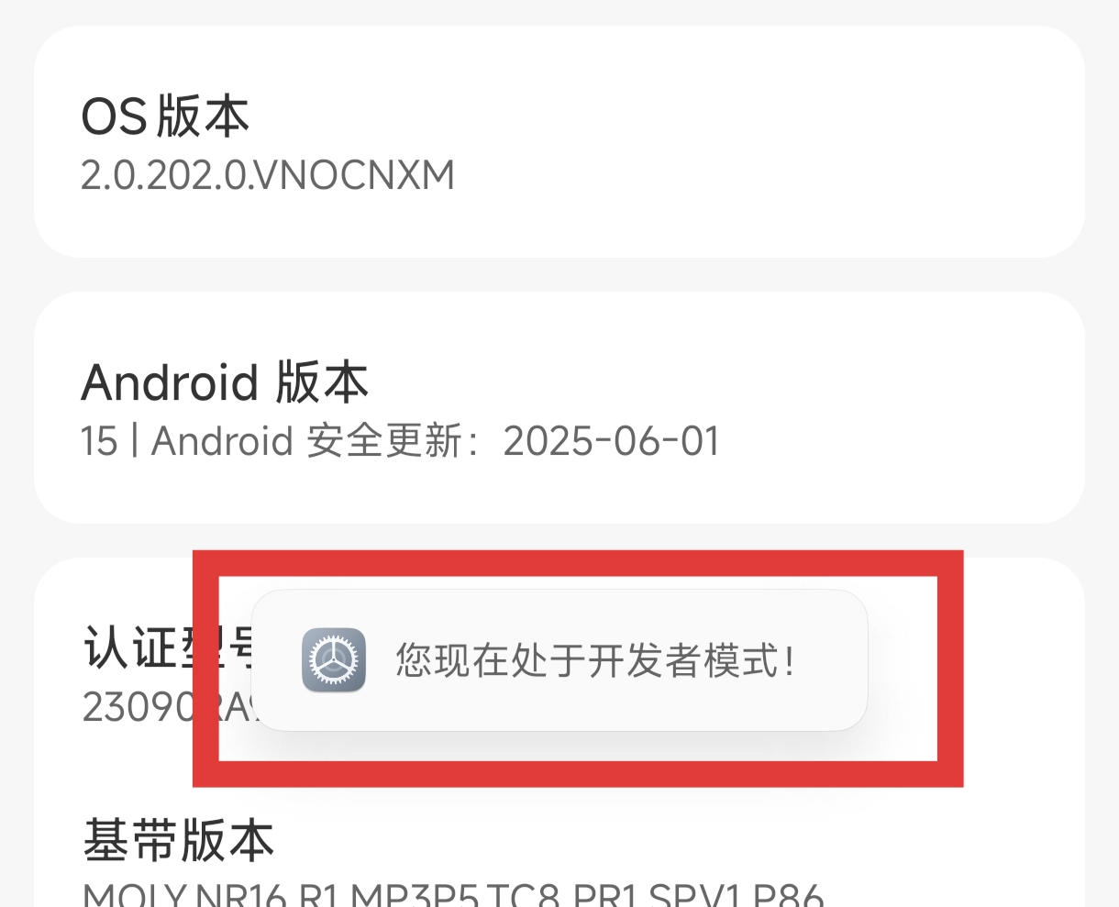Image resolution: width=1119 pixels, height=907 pixels.
Task: Click the top edge of the red highlight rectangle
Action: pos(578,564)
